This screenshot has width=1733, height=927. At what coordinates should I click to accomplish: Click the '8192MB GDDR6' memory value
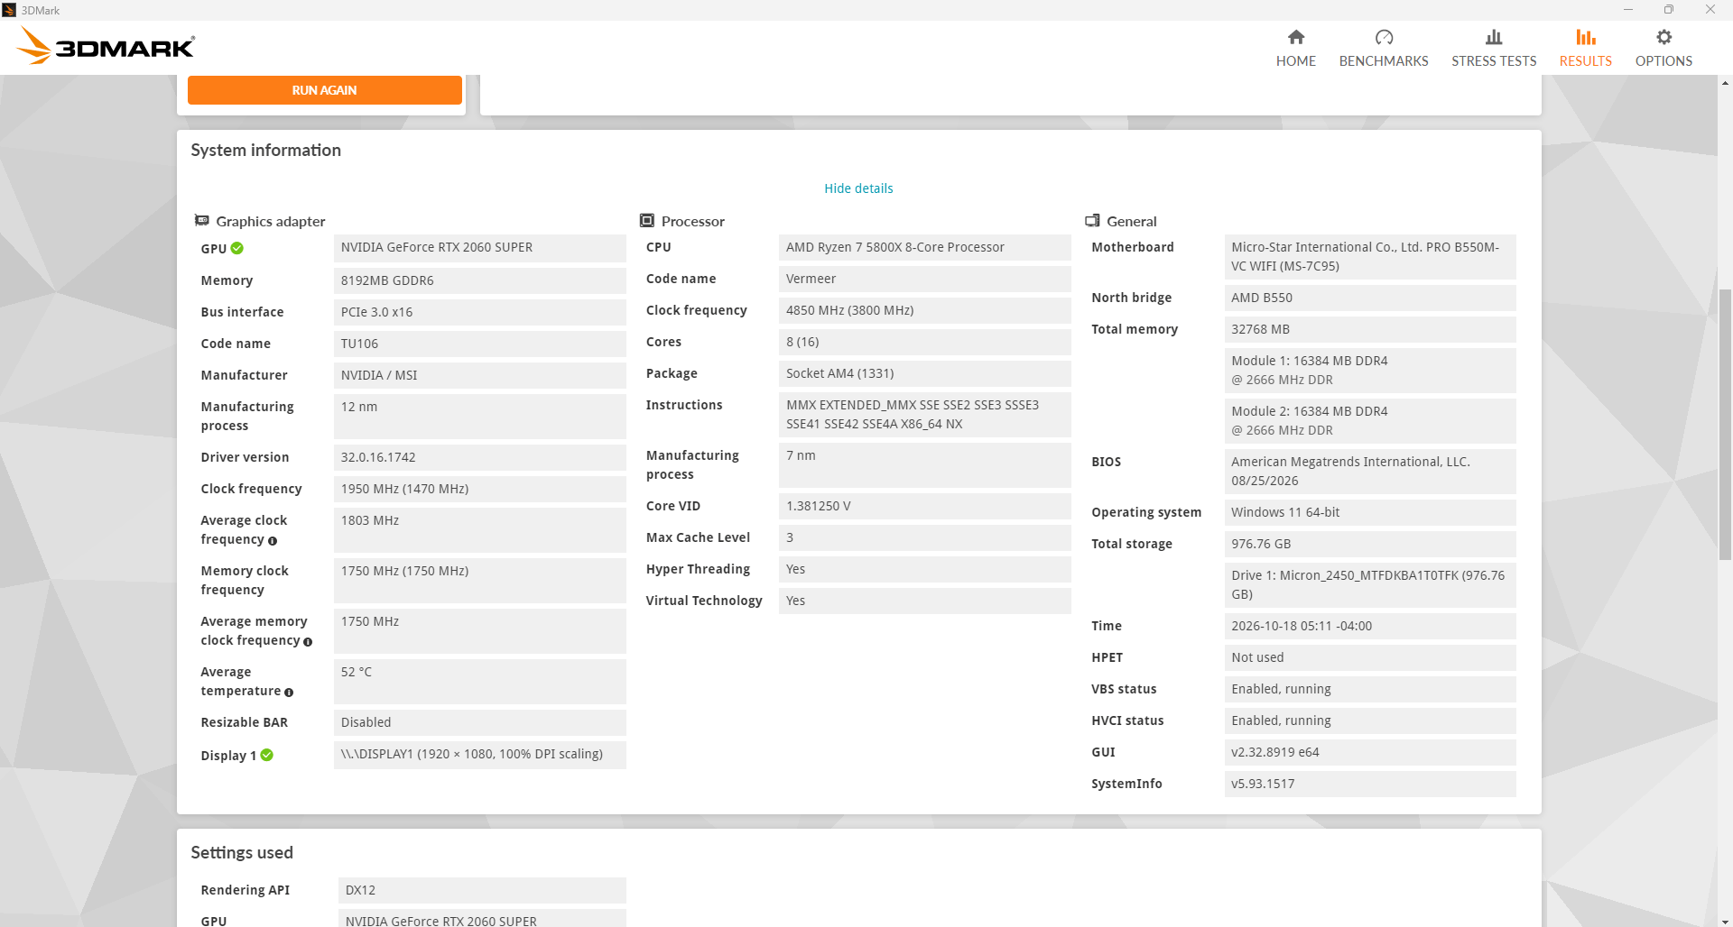(480, 280)
